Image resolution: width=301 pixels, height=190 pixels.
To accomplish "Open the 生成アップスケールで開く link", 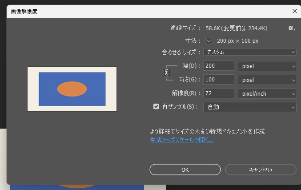I will tap(181, 140).
